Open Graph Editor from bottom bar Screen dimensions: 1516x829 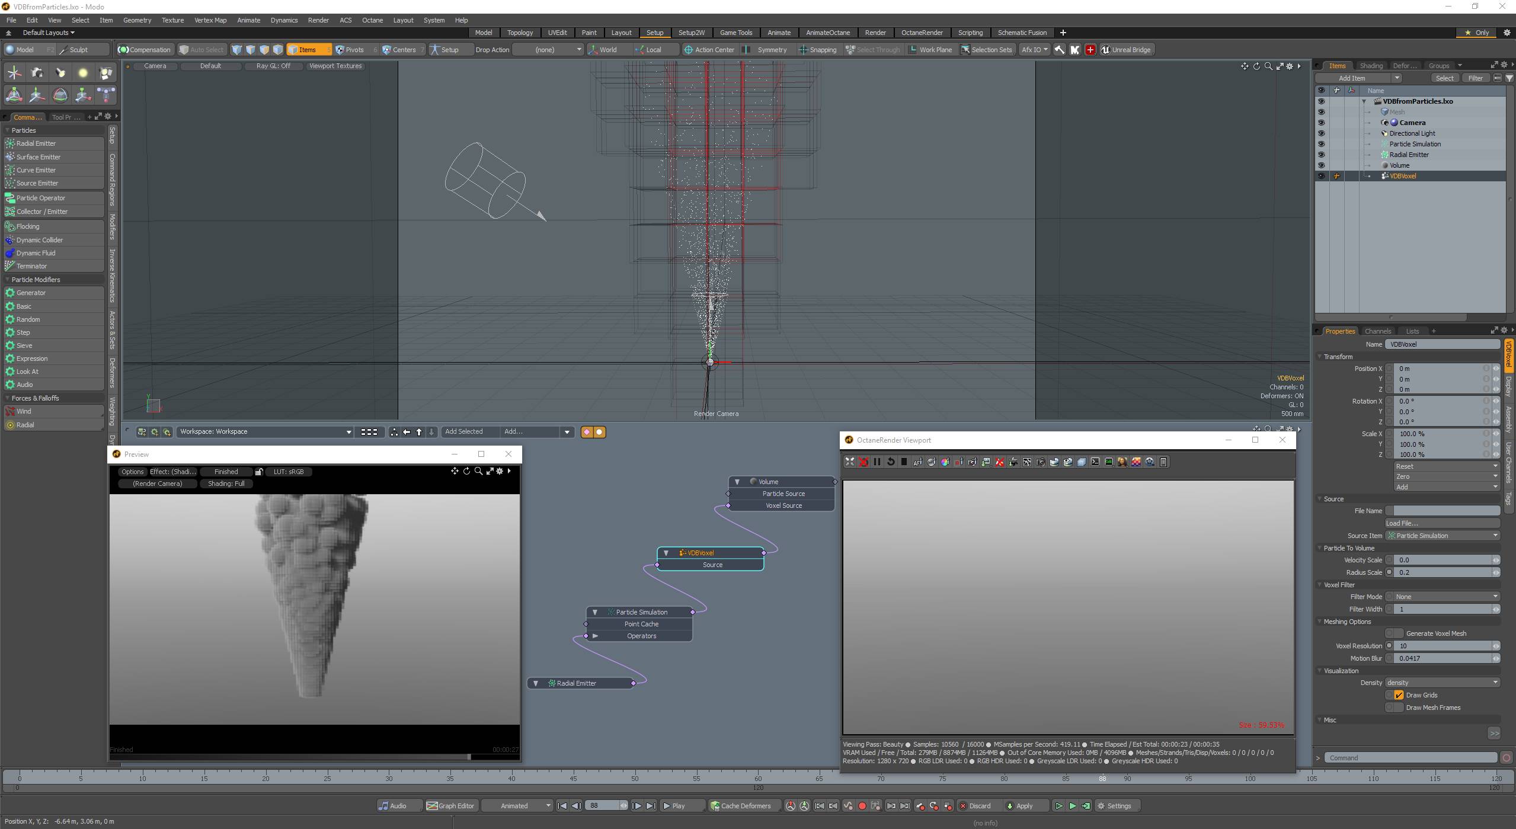[x=450, y=806]
